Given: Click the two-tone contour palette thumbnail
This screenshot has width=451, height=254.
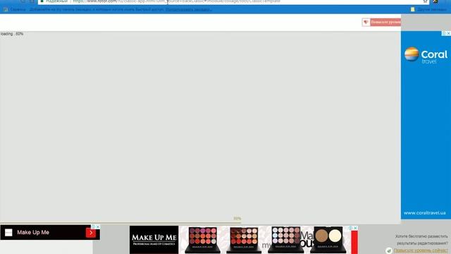Looking at the screenshot, I should coord(328,240).
